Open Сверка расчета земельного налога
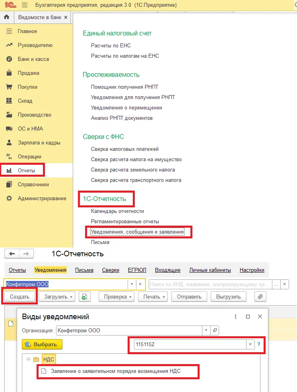 point(133,170)
